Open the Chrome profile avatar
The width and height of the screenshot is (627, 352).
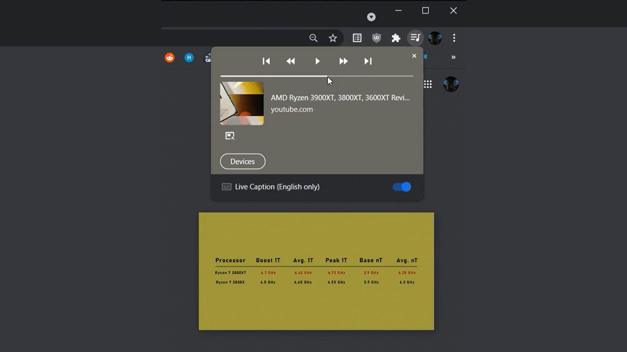tap(435, 38)
